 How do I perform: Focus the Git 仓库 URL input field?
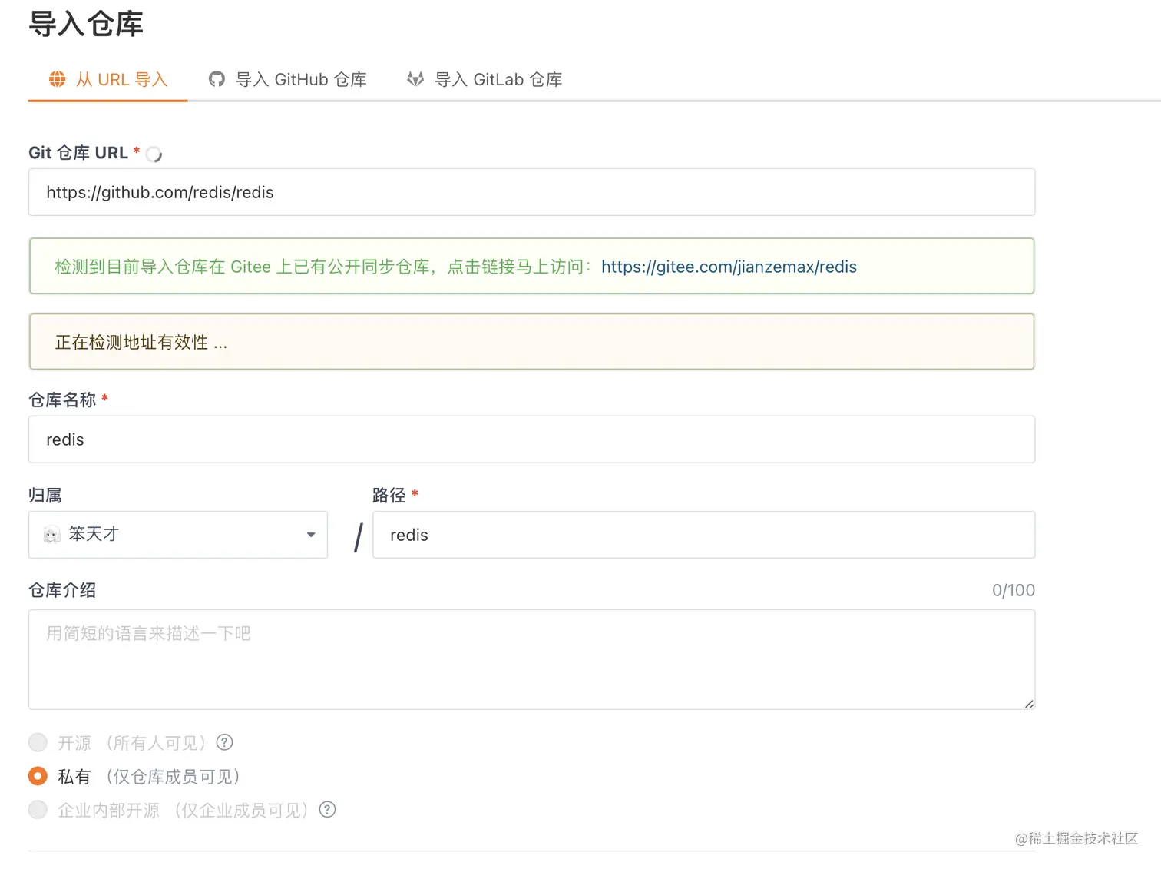[531, 192]
